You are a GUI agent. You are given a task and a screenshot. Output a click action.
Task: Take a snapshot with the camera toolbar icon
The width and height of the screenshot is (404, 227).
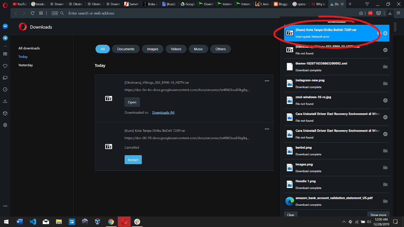click(x=361, y=13)
